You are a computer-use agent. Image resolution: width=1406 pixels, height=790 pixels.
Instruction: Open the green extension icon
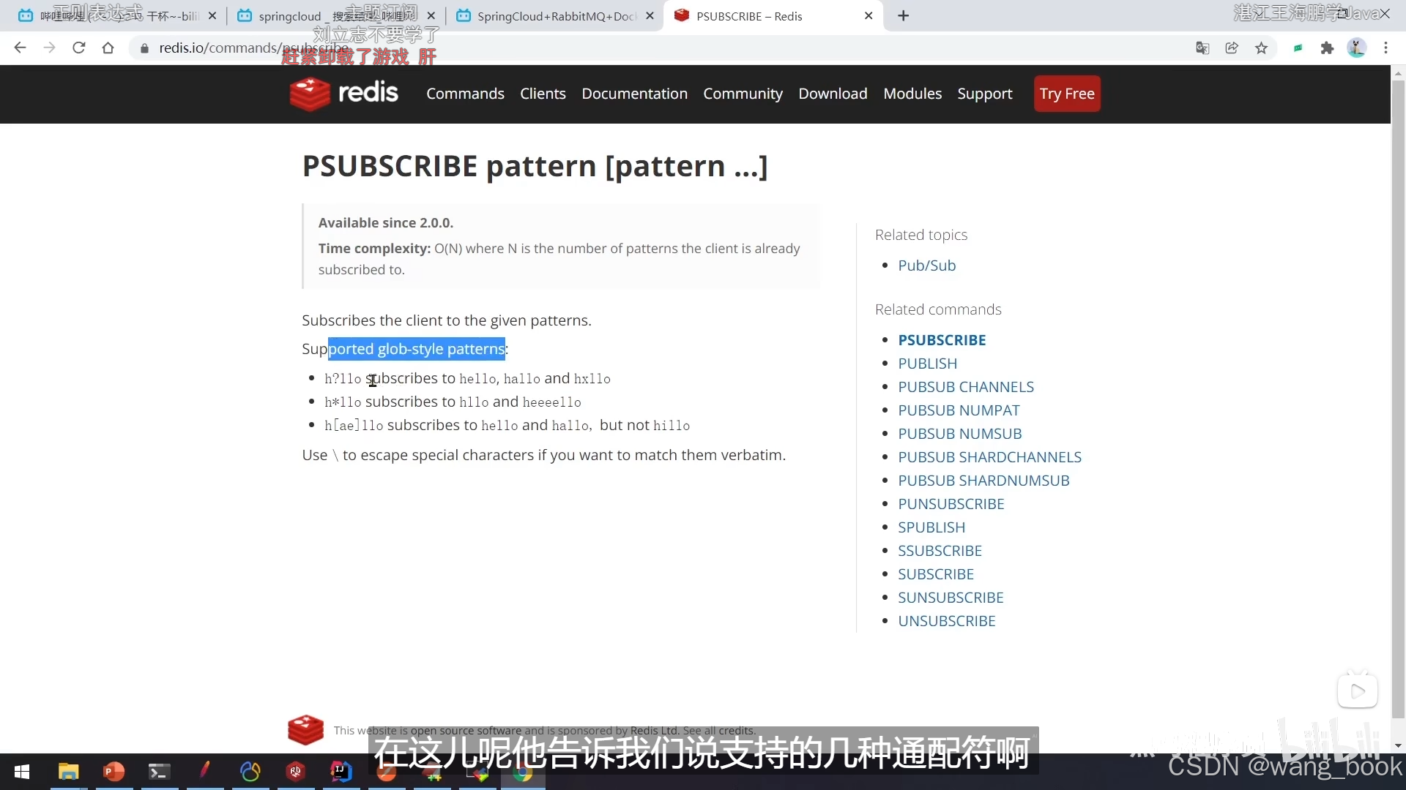pyautogui.click(x=1298, y=48)
